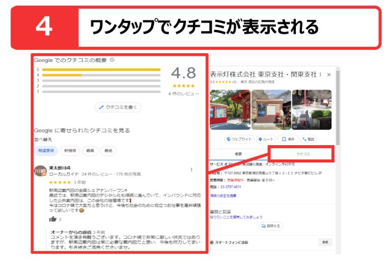Open the top-right small photo thumbnail
This screenshot has height=260, width=391.
pyautogui.click(x=312, y=100)
